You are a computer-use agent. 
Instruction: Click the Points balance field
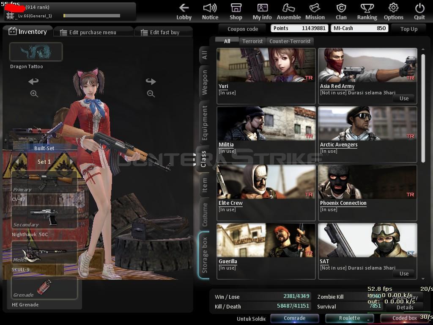pos(299,28)
